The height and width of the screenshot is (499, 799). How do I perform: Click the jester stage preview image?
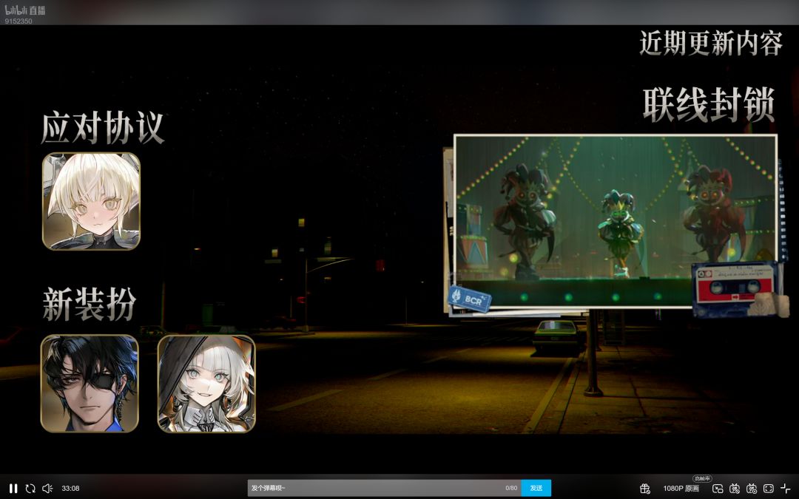[x=615, y=221]
